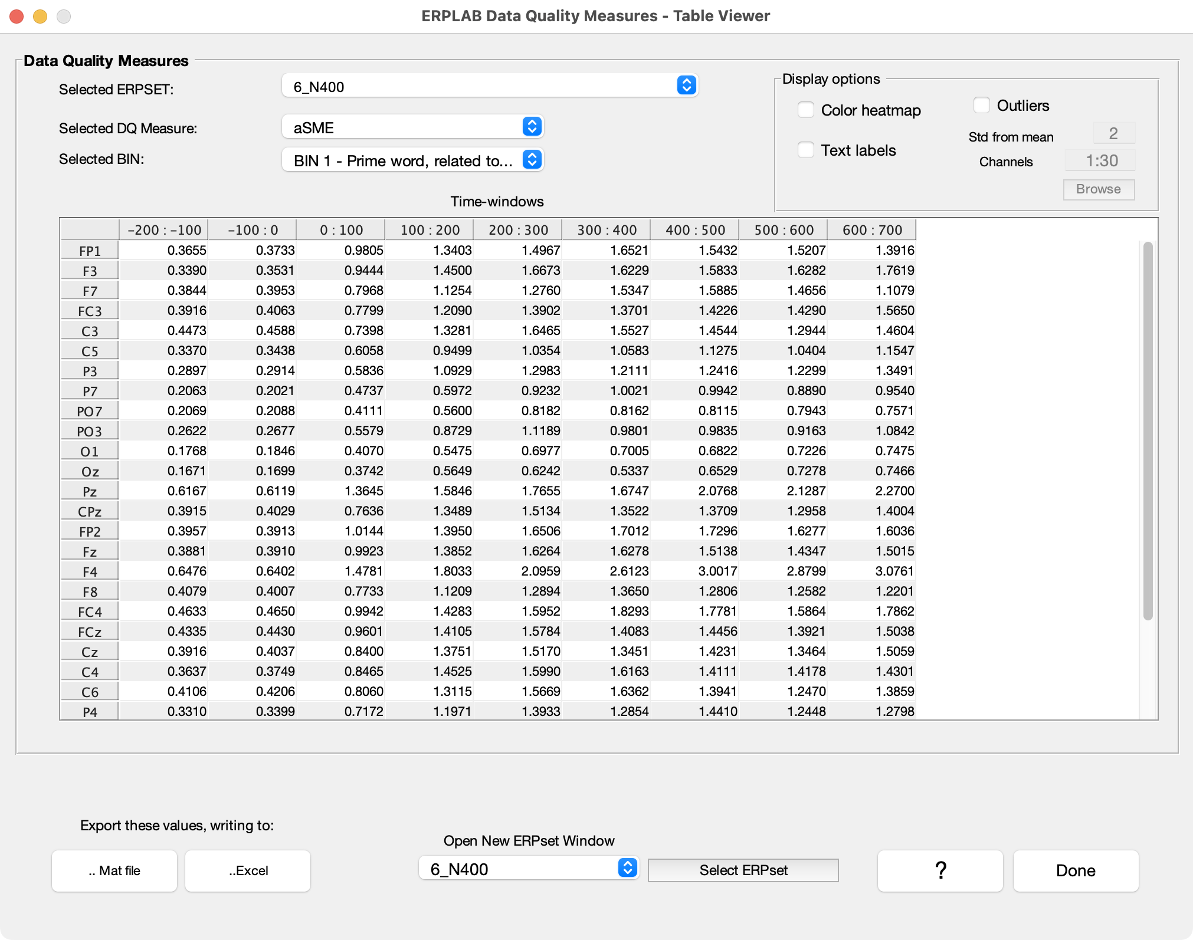Select the 500 : 600 column header
The height and width of the screenshot is (940, 1193).
pos(784,230)
